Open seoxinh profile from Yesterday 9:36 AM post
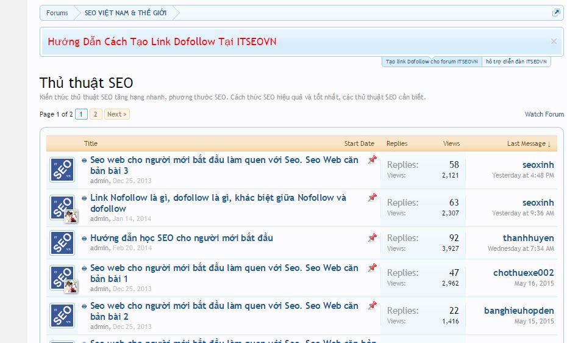Screen dimensions: 567x343 point(538,203)
